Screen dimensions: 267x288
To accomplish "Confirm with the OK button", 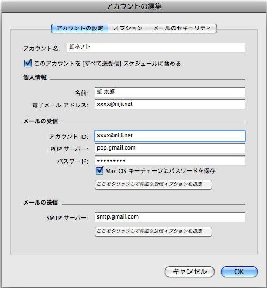I will click(239, 271).
